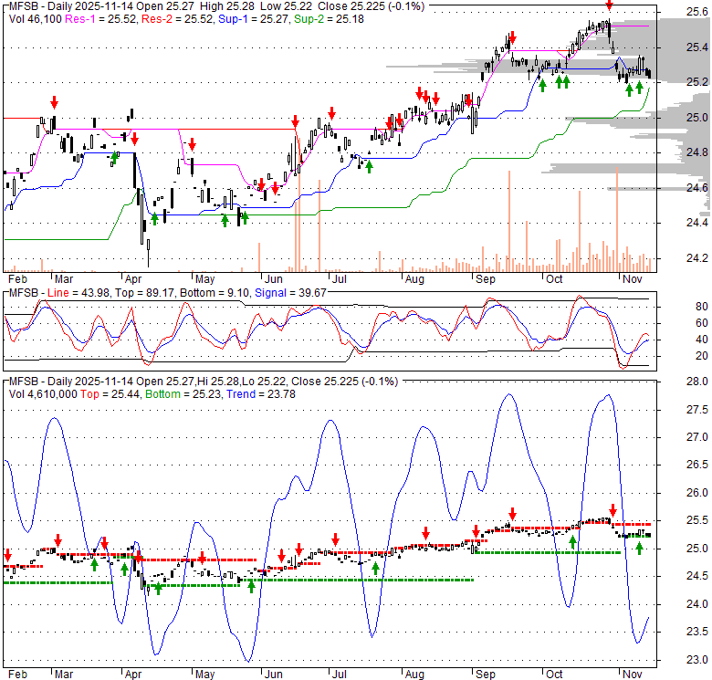Click the red sell arrow above October peak
Screen dimensions: 712x680
tap(610, 5)
